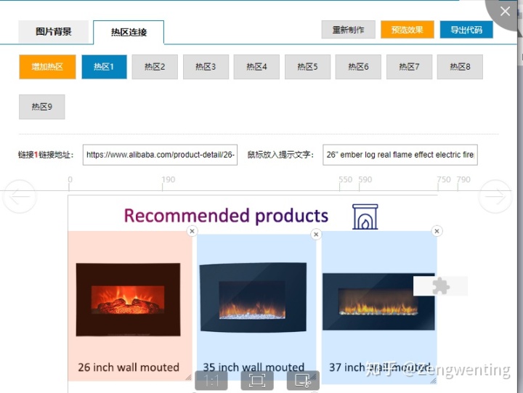Viewport: 523px width, 393px height.
Task: Go to previous image with left arrow
Action: 20,196
